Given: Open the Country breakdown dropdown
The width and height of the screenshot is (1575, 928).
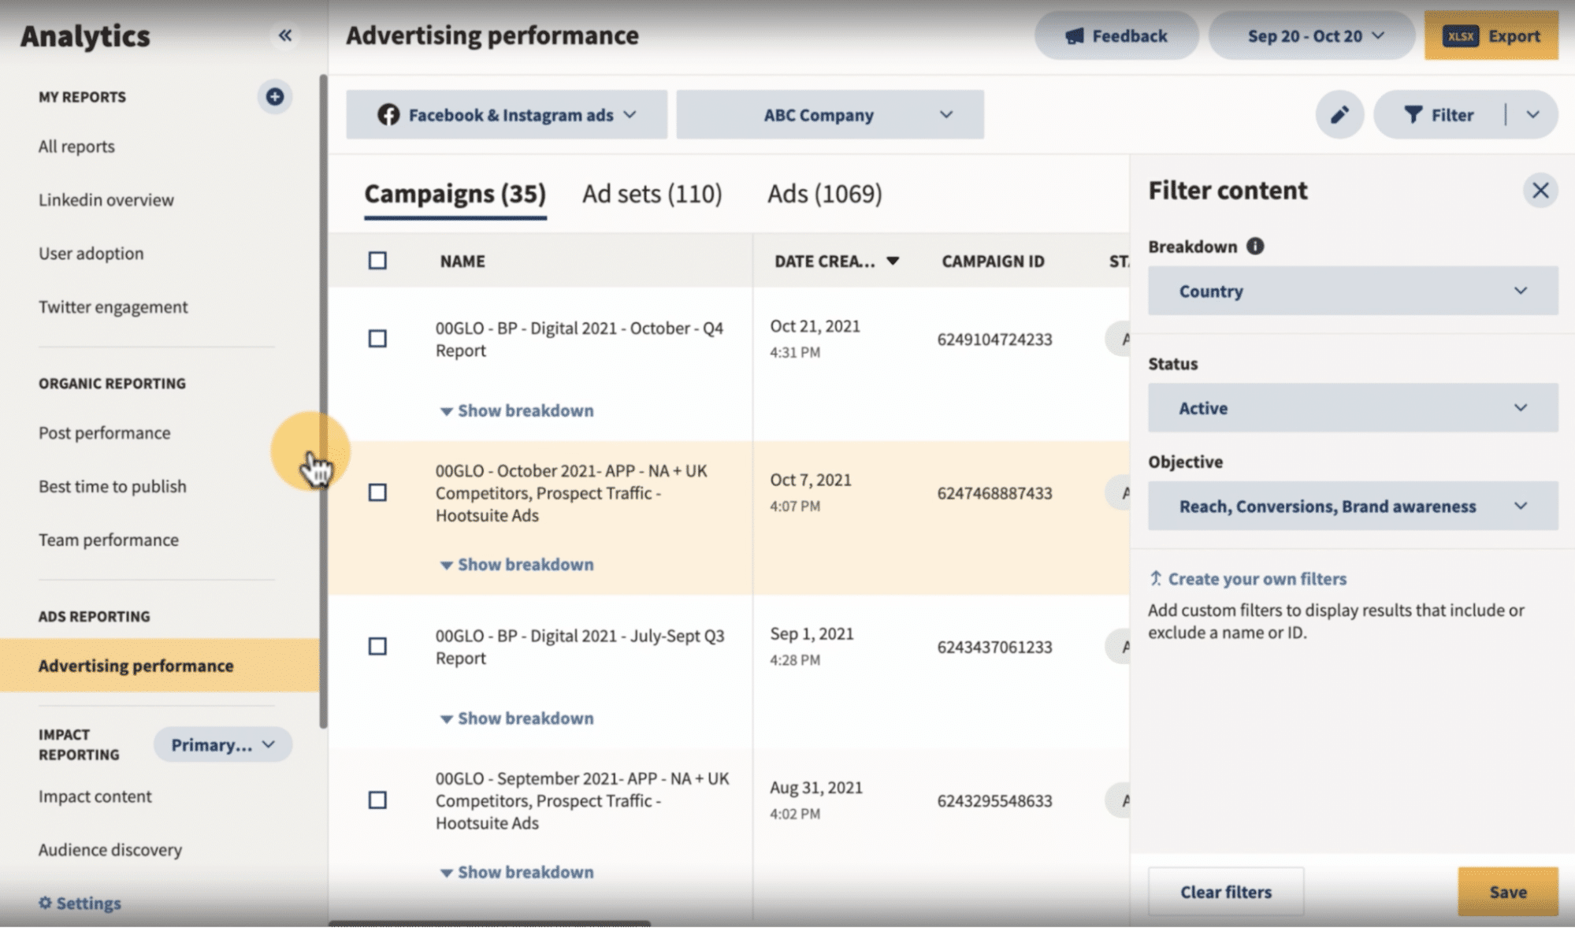Looking at the screenshot, I should tap(1351, 291).
